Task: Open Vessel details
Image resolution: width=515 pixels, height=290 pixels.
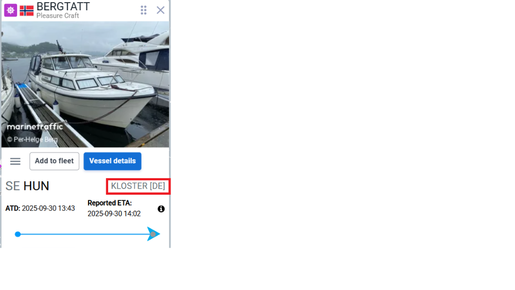Action: coord(112,161)
